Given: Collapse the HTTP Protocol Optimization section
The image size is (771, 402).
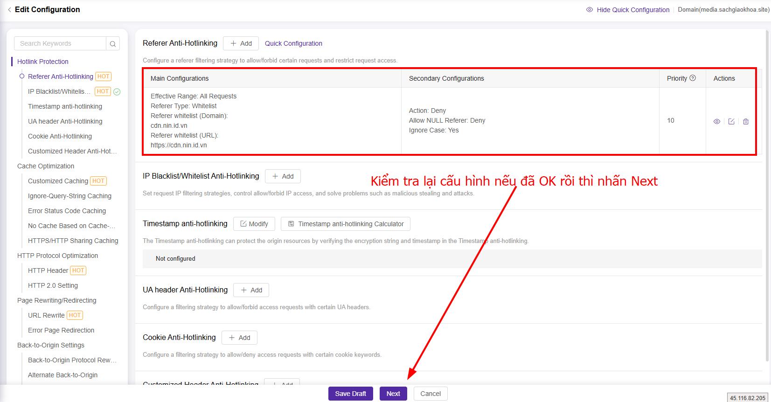Looking at the screenshot, I should point(57,256).
